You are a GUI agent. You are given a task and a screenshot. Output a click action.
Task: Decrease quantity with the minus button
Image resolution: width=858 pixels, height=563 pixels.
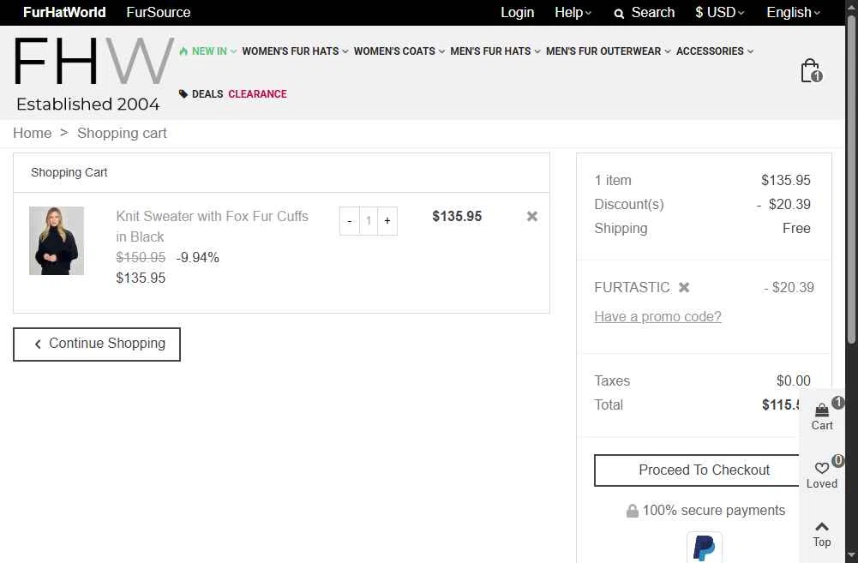click(350, 221)
